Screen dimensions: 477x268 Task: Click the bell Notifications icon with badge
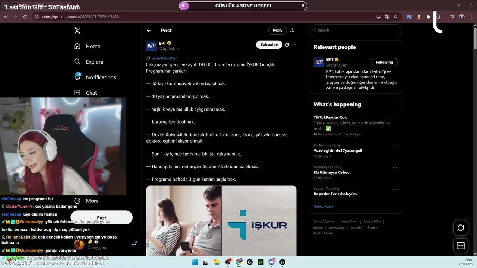click(x=78, y=77)
